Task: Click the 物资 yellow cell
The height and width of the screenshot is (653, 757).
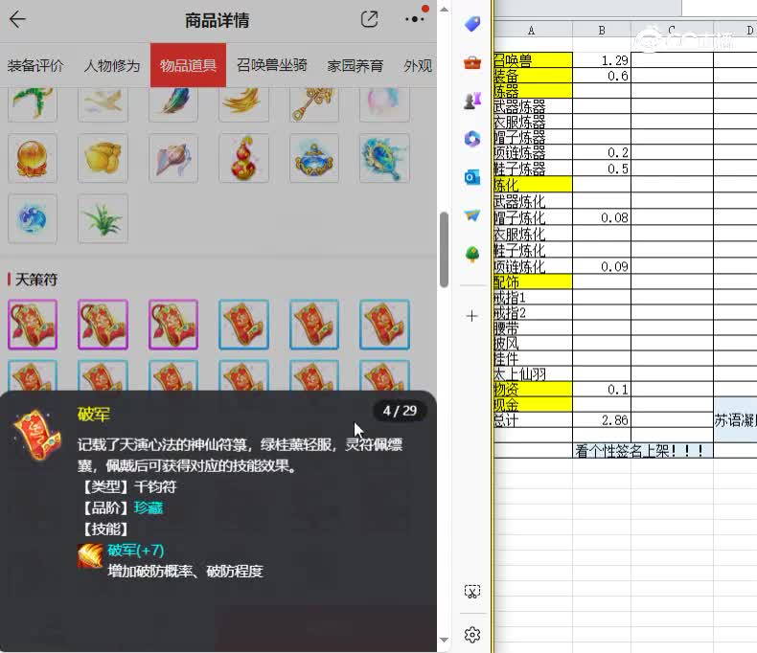Action: pyautogui.click(x=533, y=389)
